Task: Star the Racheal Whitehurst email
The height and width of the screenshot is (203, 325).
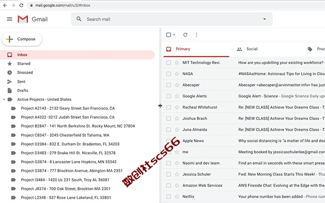Action: coord(177,107)
